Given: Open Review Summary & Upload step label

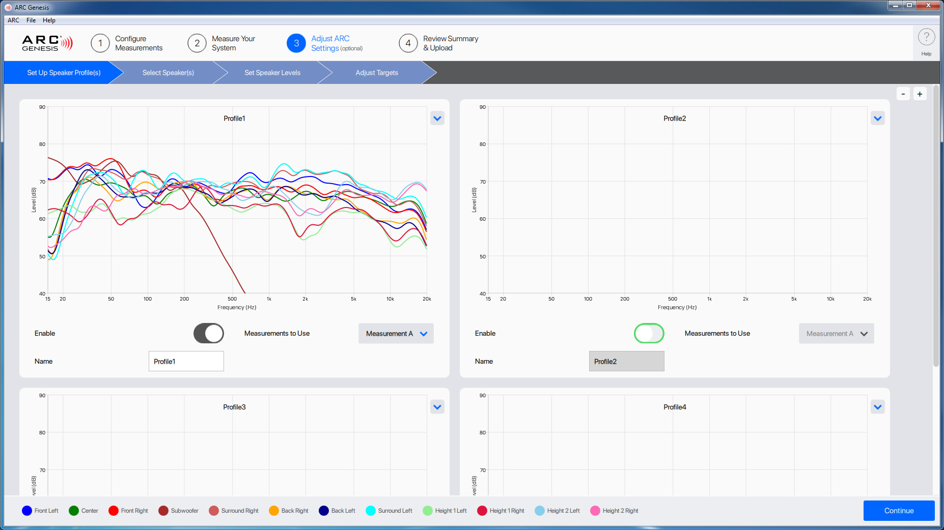Looking at the screenshot, I should (x=451, y=43).
